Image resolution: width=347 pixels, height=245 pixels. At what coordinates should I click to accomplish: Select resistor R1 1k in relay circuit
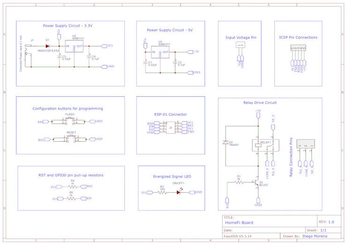239,182
